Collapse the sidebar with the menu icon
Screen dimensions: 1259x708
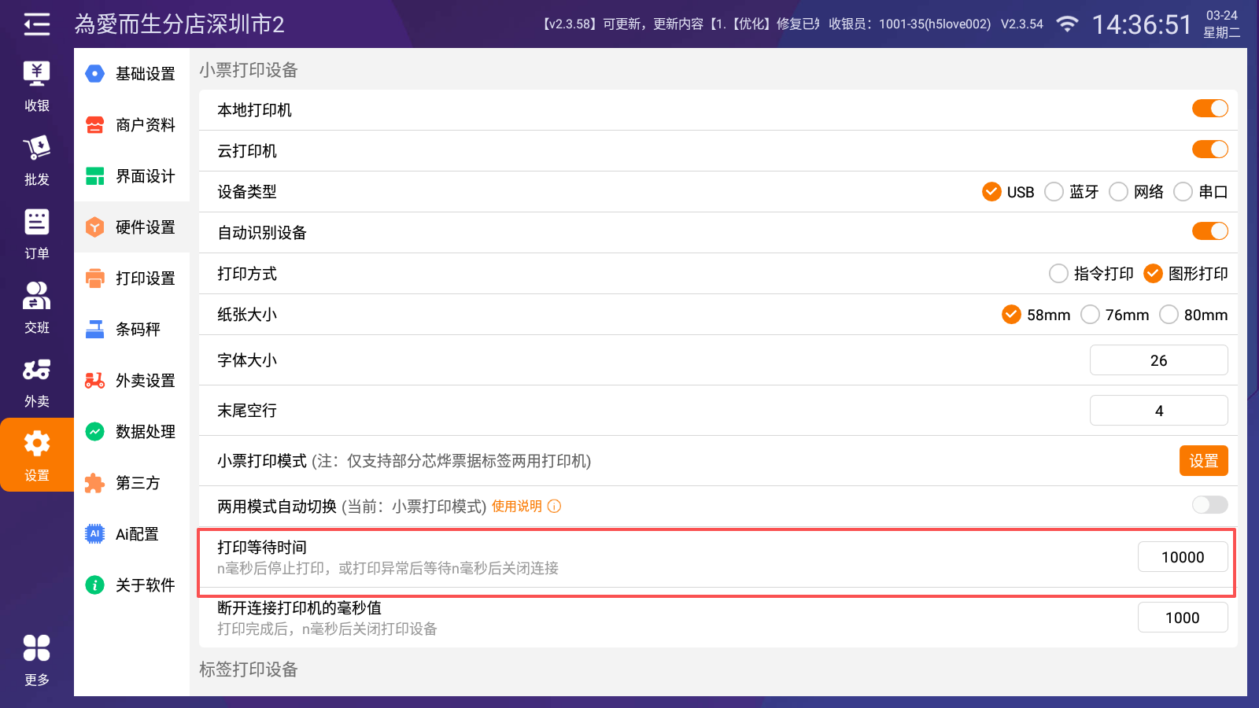[36, 24]
